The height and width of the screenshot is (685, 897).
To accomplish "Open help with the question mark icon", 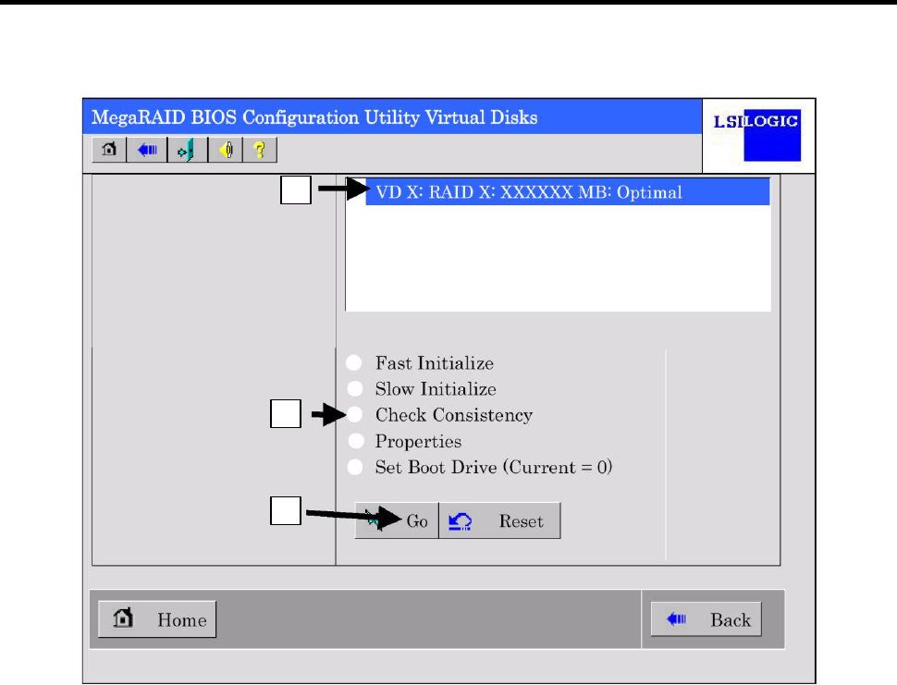I will point(260,150).
